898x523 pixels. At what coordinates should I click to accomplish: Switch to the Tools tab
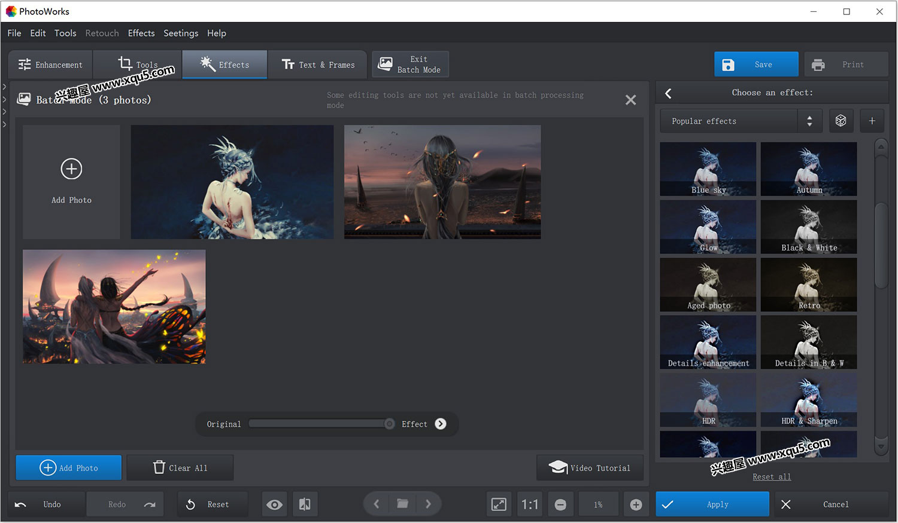pyautogui.click(x=138, y=65)
